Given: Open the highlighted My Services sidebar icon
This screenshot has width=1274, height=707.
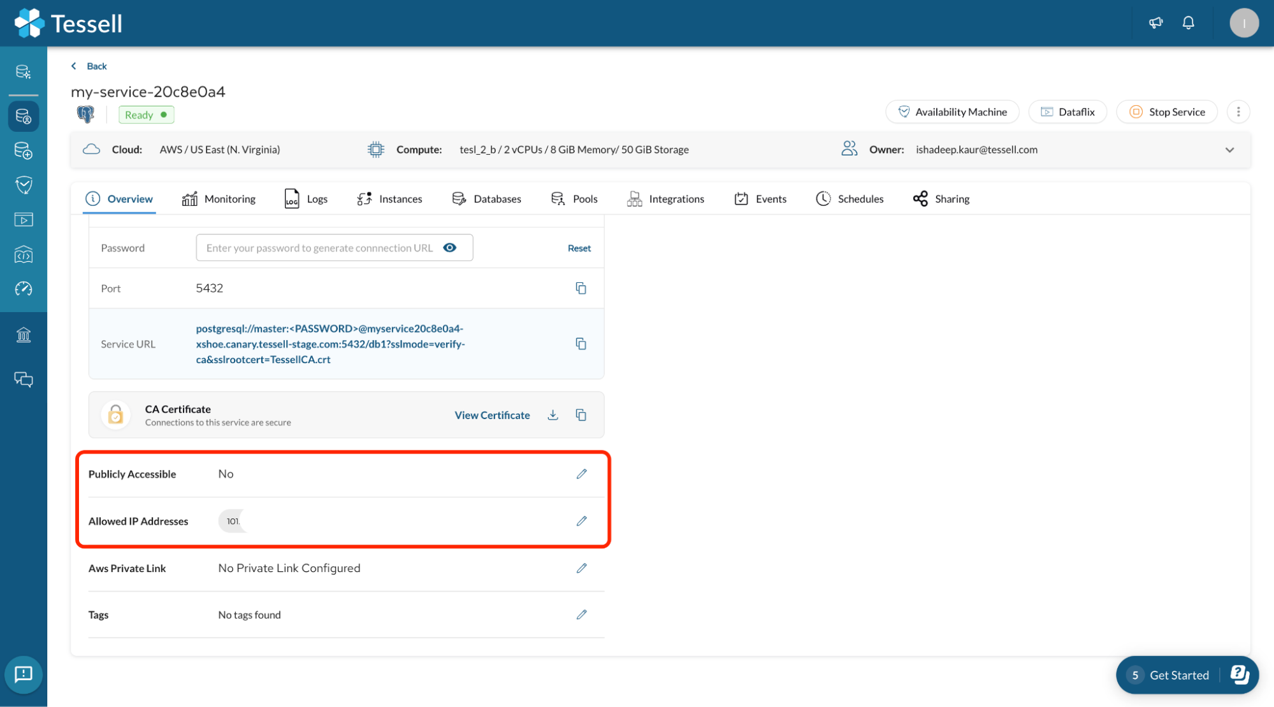Looking at the screenshot, I should click(x=24, y=117).
